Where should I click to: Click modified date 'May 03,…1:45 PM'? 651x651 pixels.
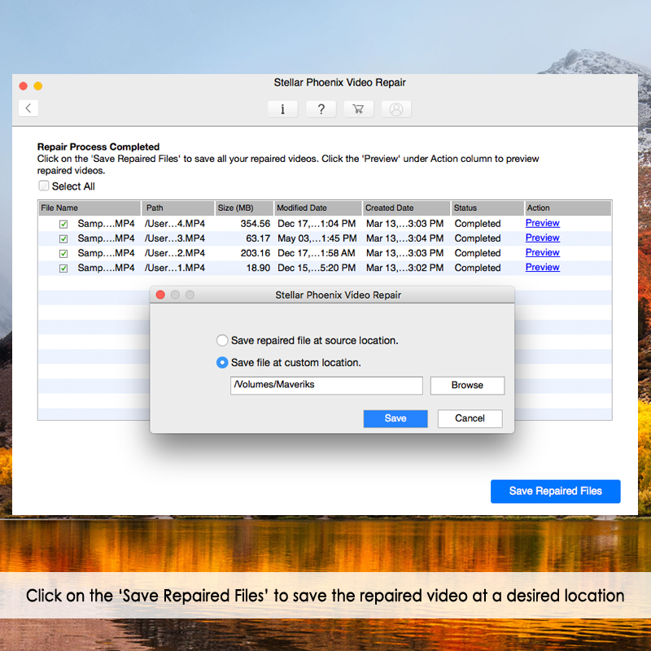coord(317,238)
